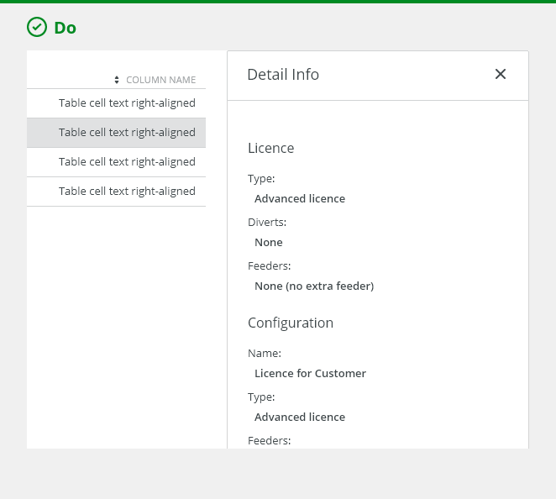Click the Type label under Licence
The width and height of the screenshot is (556, 499).
(x=261, y=179)
